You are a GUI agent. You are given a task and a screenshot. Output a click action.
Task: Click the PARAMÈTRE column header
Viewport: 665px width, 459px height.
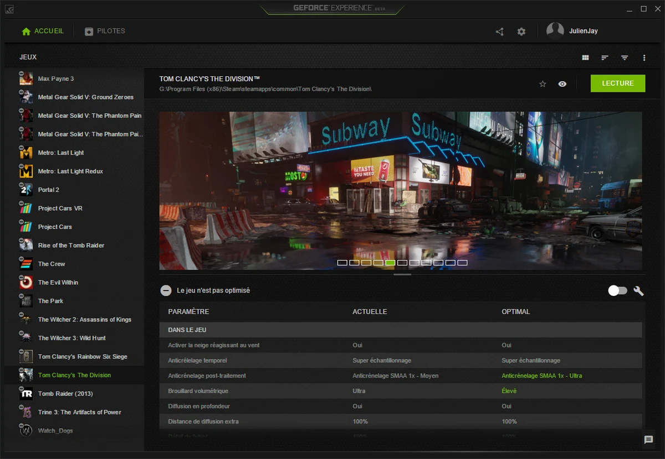click(x=188, y=312)
